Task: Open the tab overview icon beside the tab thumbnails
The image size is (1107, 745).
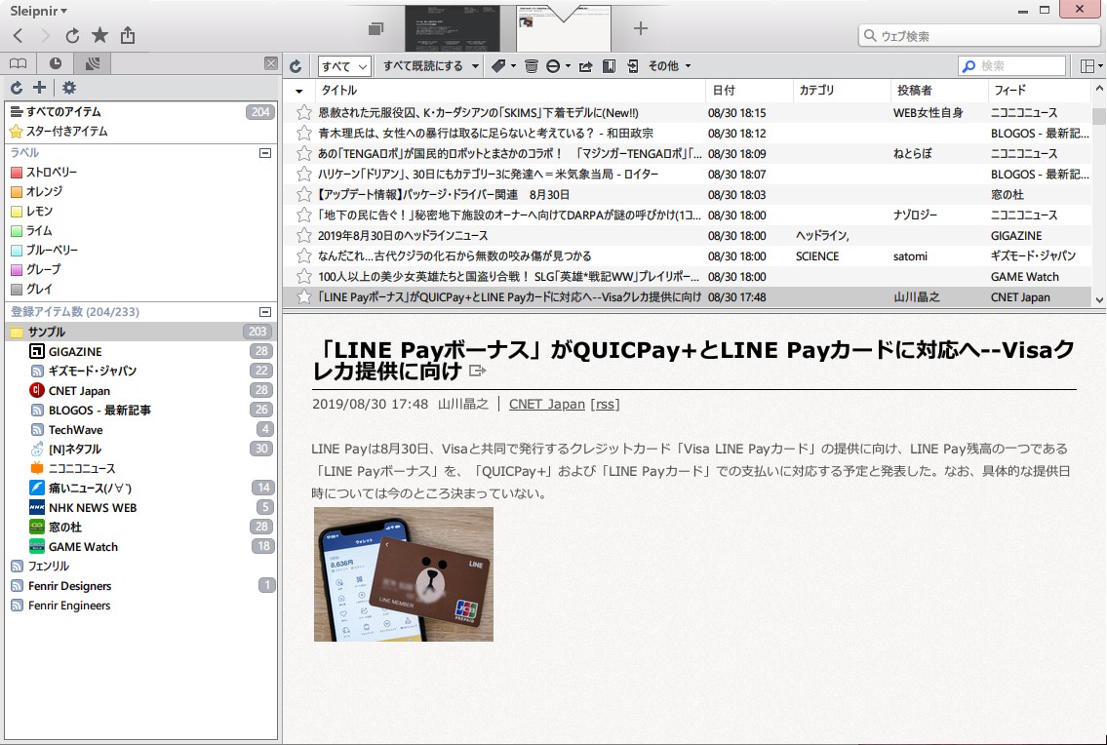Action: [376, 28]
